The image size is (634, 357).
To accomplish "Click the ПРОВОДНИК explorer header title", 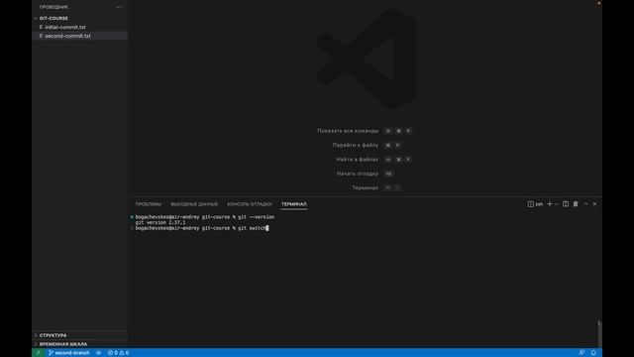I will pos(53,7).
